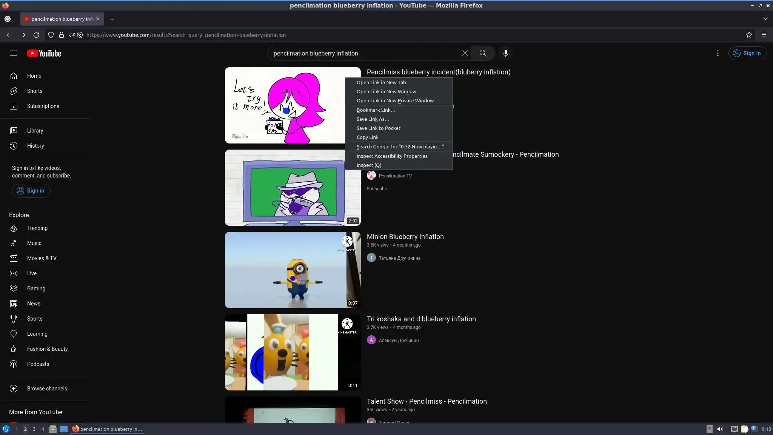Open Firefox application hamburger menu
This screenshot has height=435, width=773.
764,35
